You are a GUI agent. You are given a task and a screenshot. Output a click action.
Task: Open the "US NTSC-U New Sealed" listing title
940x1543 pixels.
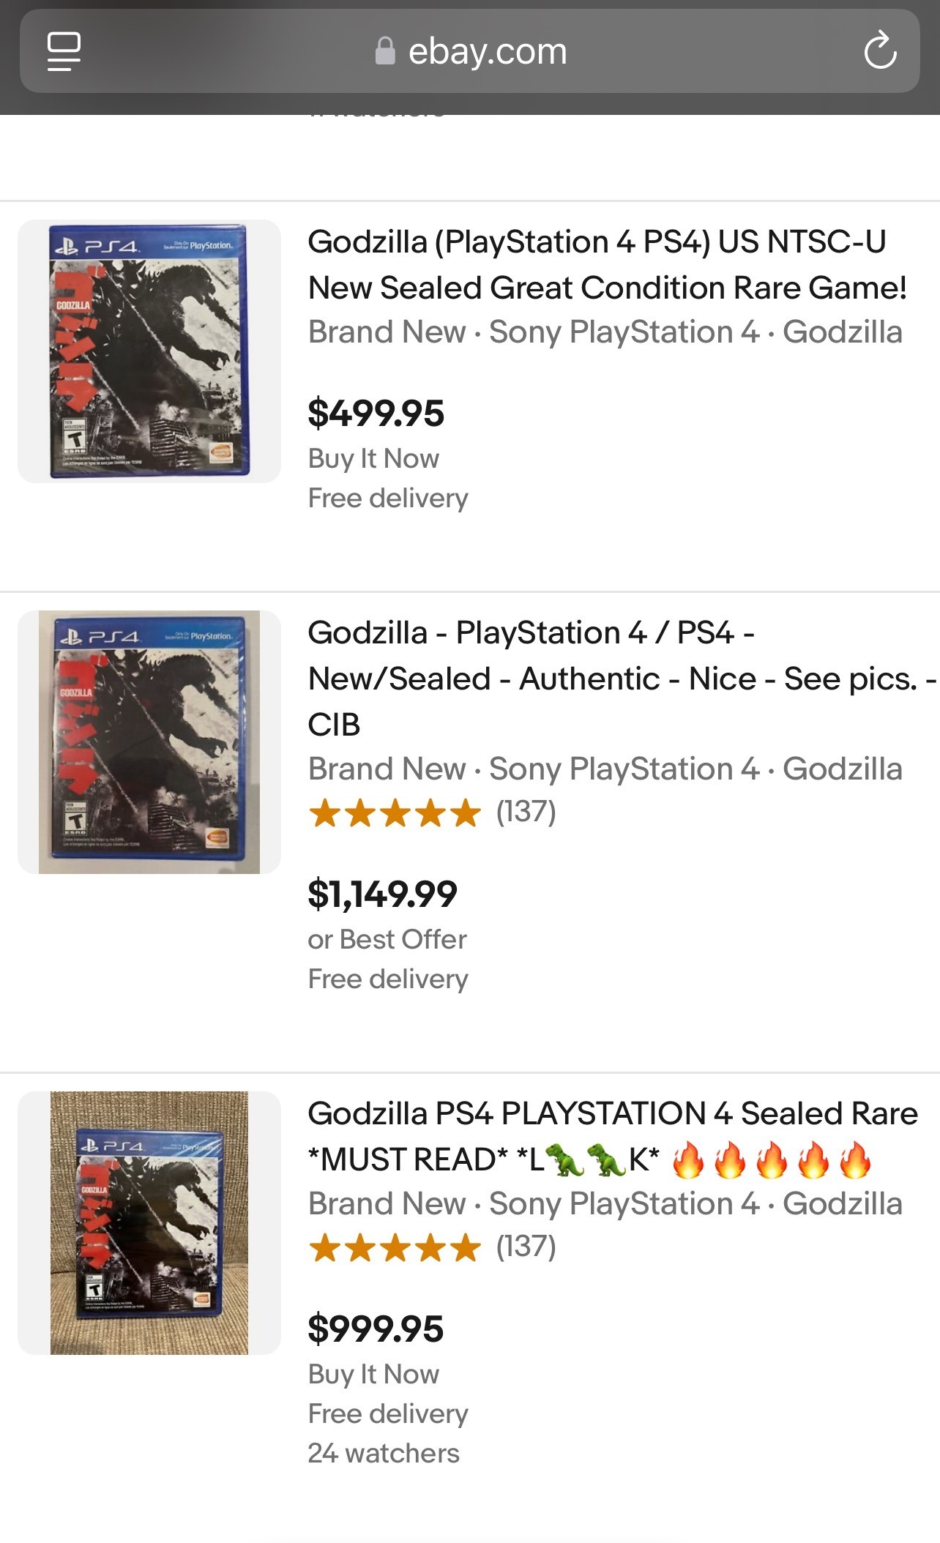[x=607, y=264]
